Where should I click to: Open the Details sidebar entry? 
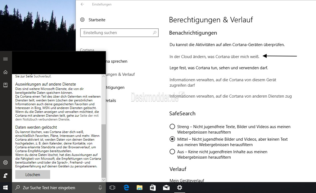tap(111, 101)
